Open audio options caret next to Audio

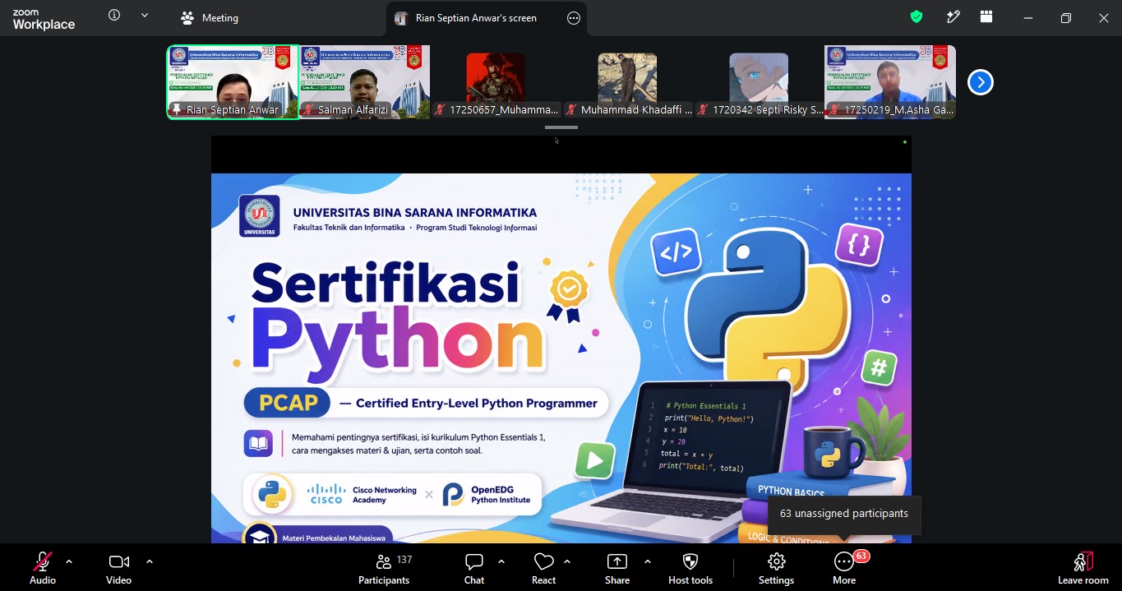point(69,561)
